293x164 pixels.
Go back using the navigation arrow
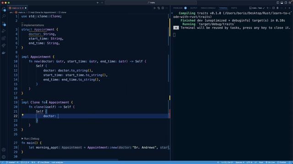(x=98, y=3)
